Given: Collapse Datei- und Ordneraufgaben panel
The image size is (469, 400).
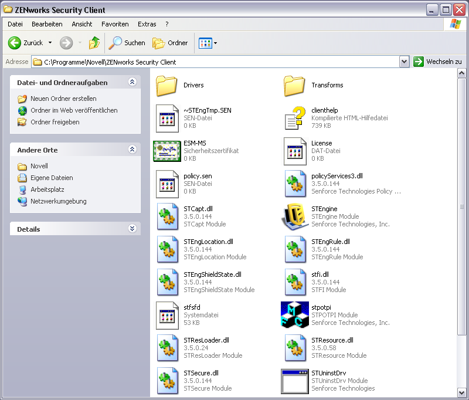Looking at the screenshot, I should (132, 83).
